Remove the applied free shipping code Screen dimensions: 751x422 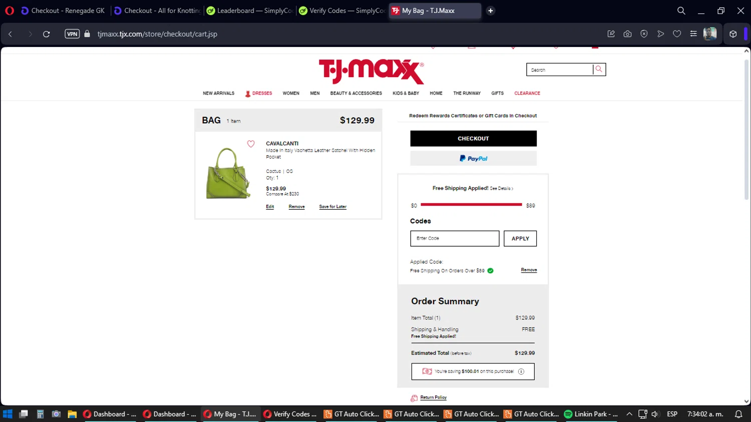tap(529, 270)
